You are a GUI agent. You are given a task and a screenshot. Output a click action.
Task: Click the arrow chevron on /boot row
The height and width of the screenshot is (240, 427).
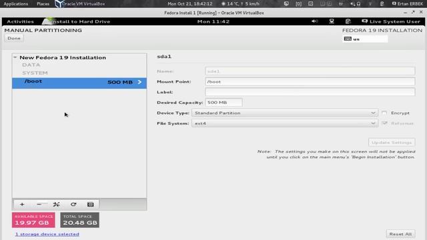(x=139, y=82)
